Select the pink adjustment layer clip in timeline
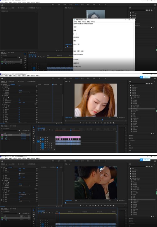This screenshot has width=157, height=227. (68, 137)
